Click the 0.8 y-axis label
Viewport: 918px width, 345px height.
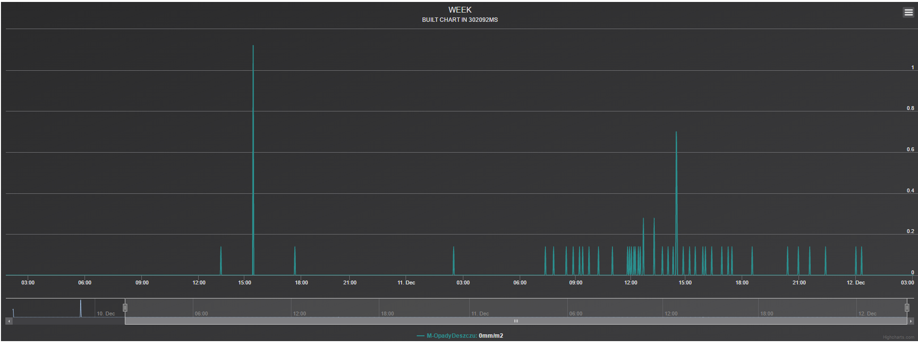click(x=910, y=108)
